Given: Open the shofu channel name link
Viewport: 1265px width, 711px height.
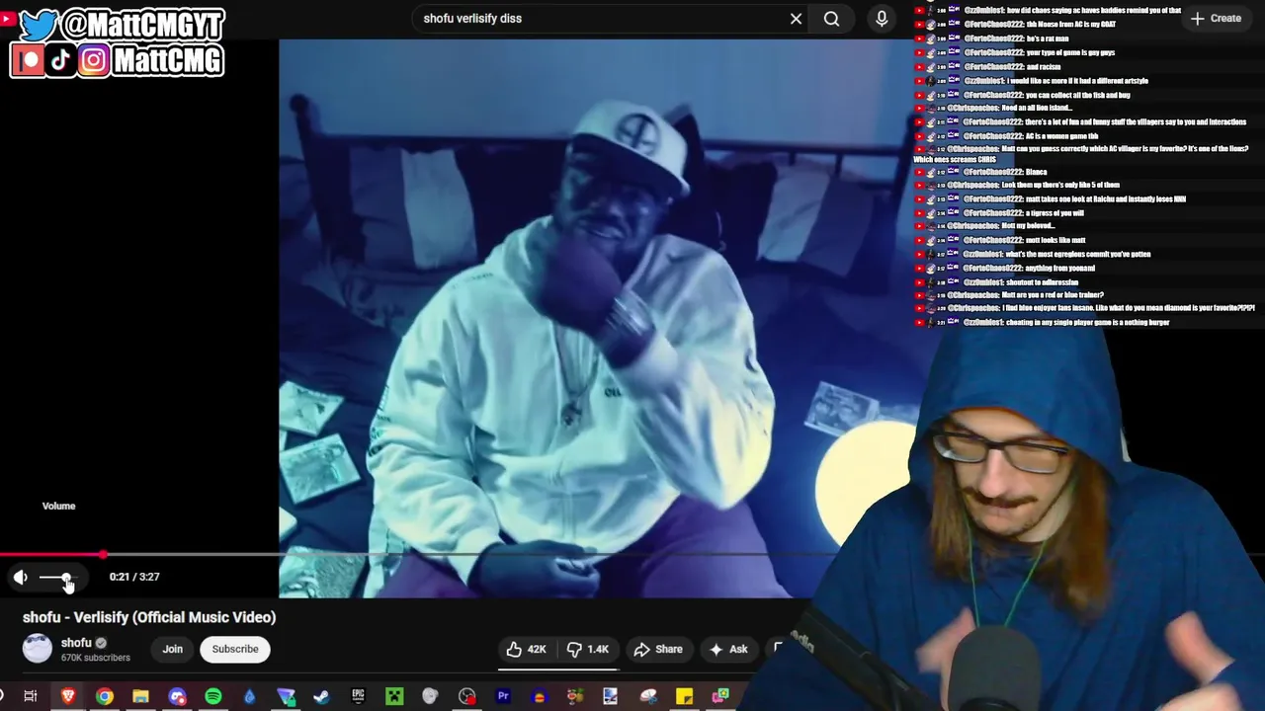Looking at the screenshot, I should (76, 642).
